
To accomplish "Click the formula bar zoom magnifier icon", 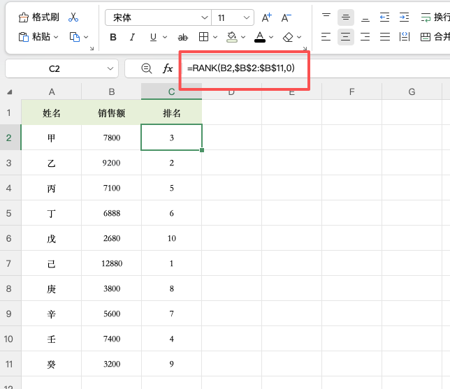I will click(x=146, y=68).
